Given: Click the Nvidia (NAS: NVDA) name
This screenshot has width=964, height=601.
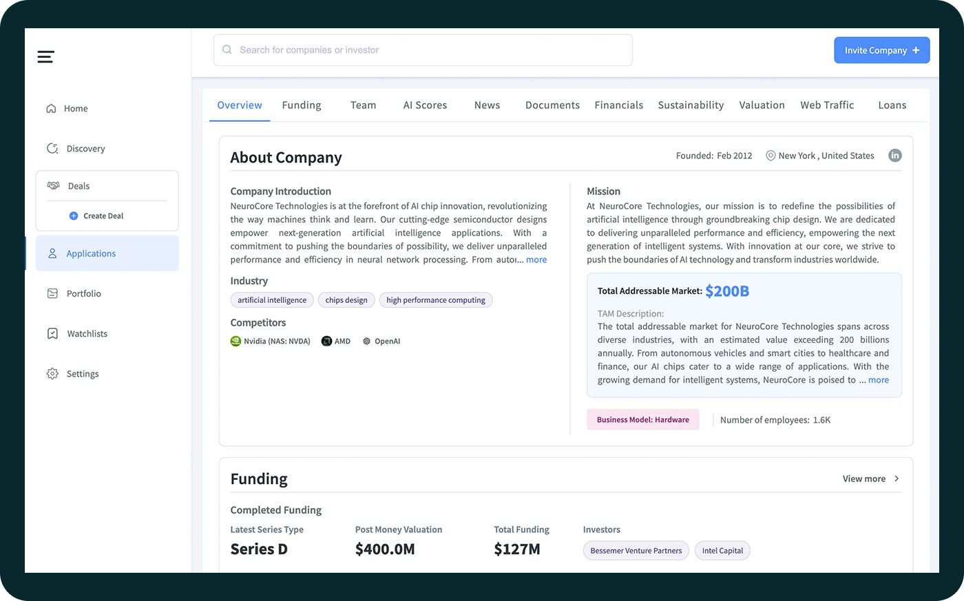Looking at the screenshot, I should [x=277, y=341].
